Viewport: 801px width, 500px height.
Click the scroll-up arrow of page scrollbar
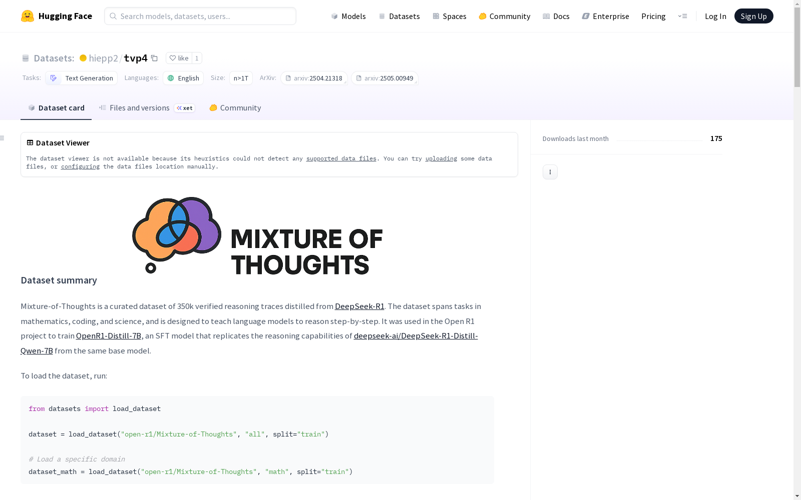pyautogui.click(x=797, y=4)
